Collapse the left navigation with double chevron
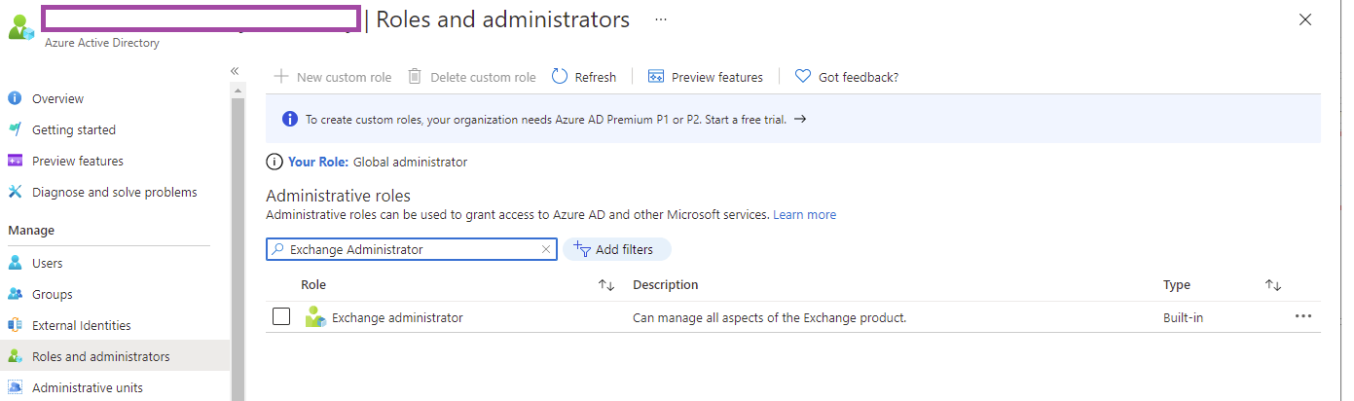Image resolution: width=1354 pixels, height=401 pixels. coord(235,71)
